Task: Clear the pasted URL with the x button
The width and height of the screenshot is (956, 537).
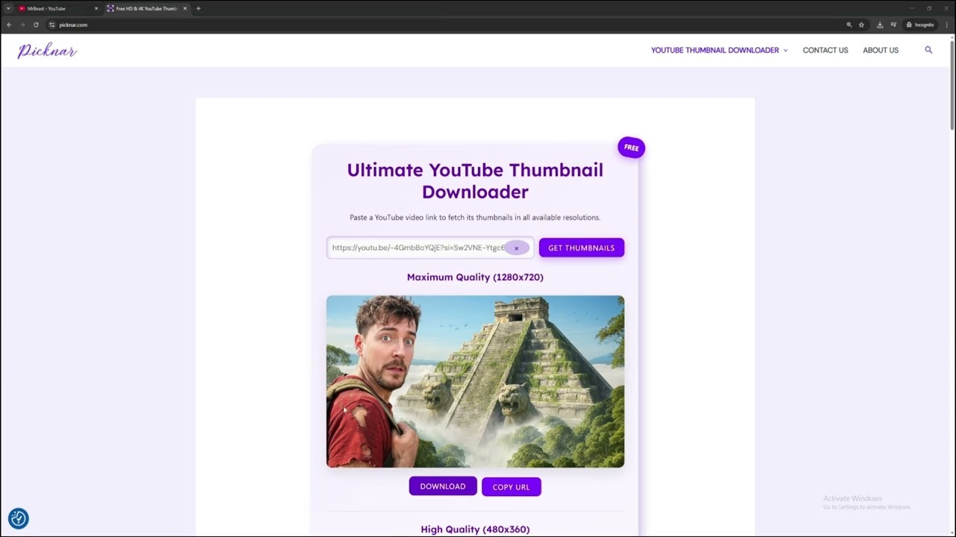Action: coord(516,248)
